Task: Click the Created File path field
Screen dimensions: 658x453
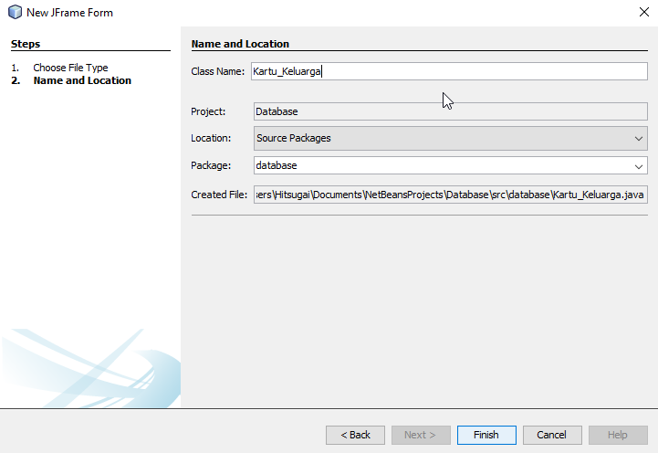Action: (x=450, y=195)
